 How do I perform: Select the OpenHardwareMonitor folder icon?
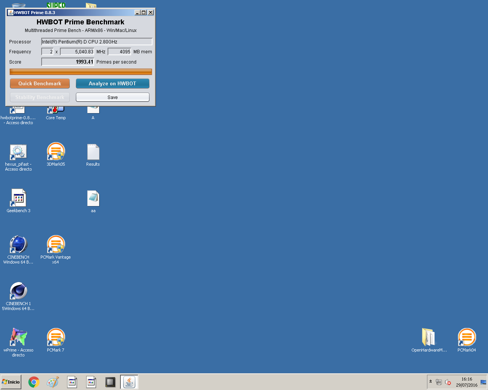pyautogui.click(x=429, y=340)
